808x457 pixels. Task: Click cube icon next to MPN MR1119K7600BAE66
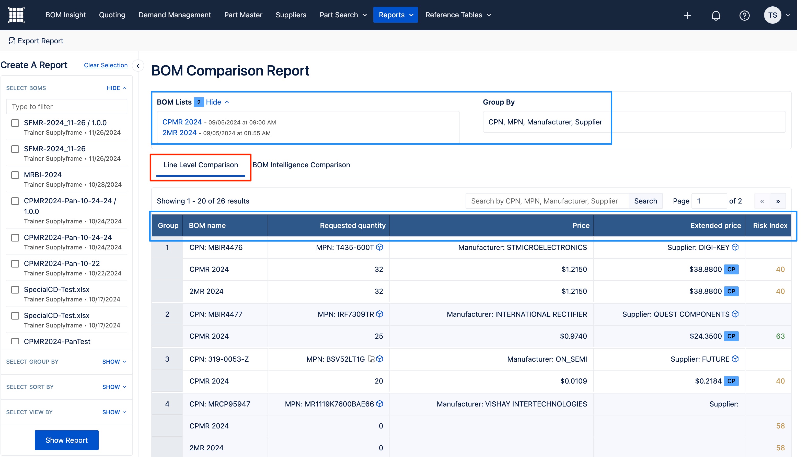pyautogui.click(x=380, y=404)
